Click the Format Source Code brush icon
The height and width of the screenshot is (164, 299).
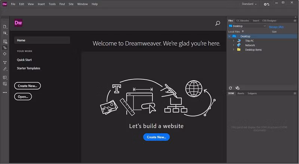[5, 69]
